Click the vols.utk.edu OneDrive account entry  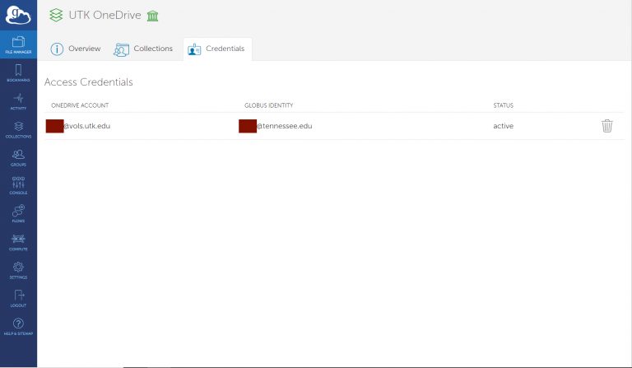pos(78,126)
